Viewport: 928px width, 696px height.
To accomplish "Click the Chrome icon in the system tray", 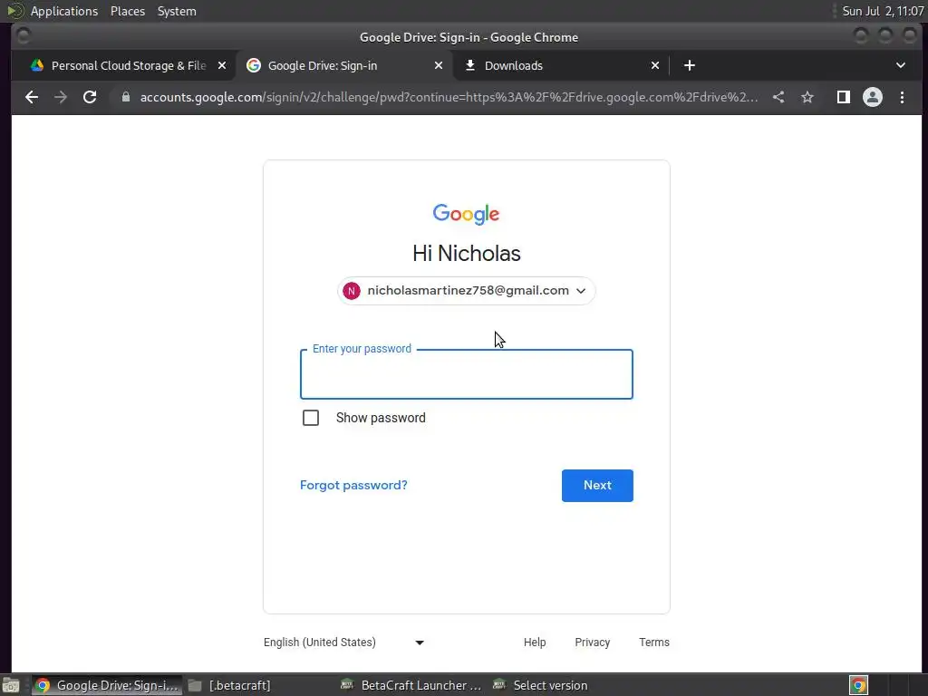I will pyautogui.click(x=858, y=685).
